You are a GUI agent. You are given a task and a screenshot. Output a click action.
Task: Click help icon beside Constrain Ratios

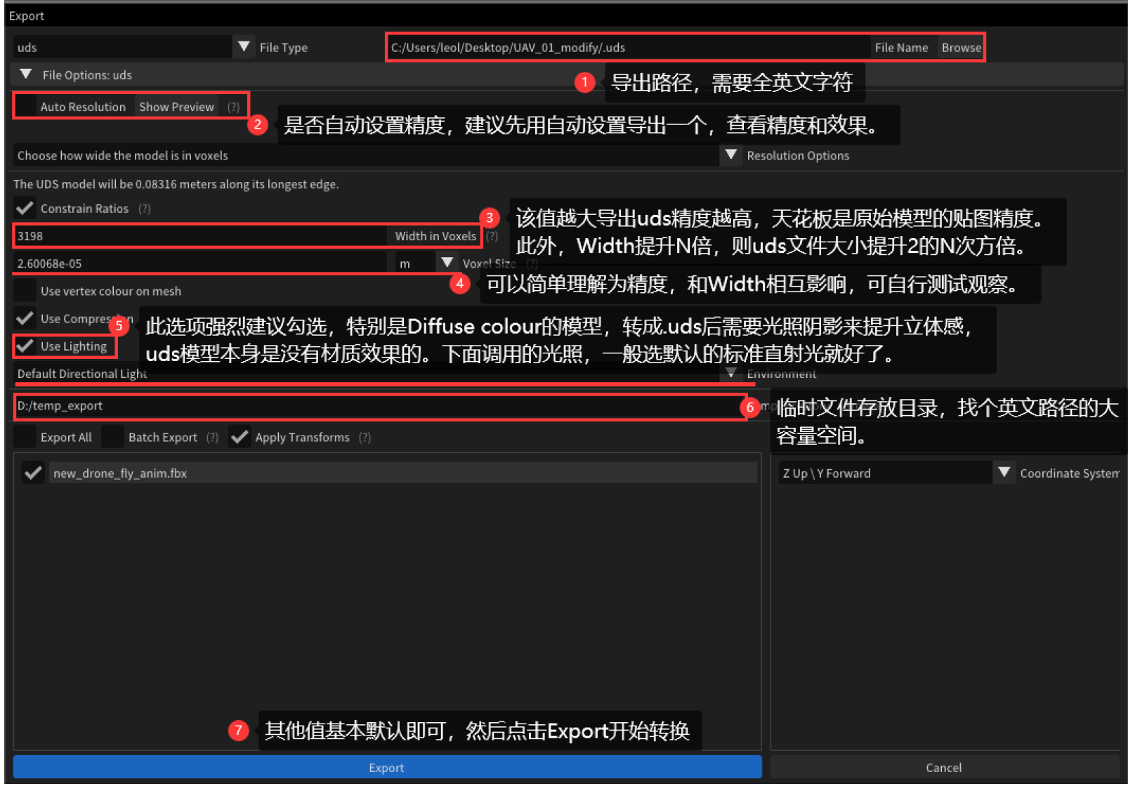(144, 209)
